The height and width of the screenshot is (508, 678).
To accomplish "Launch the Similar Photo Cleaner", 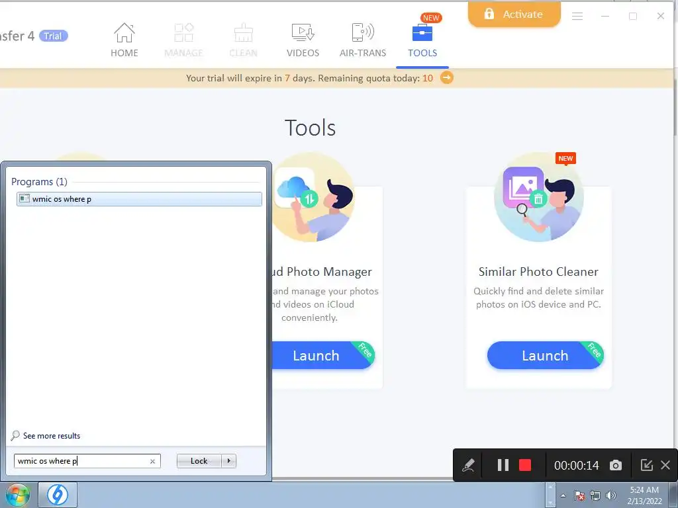I will (x=545, y=355).
